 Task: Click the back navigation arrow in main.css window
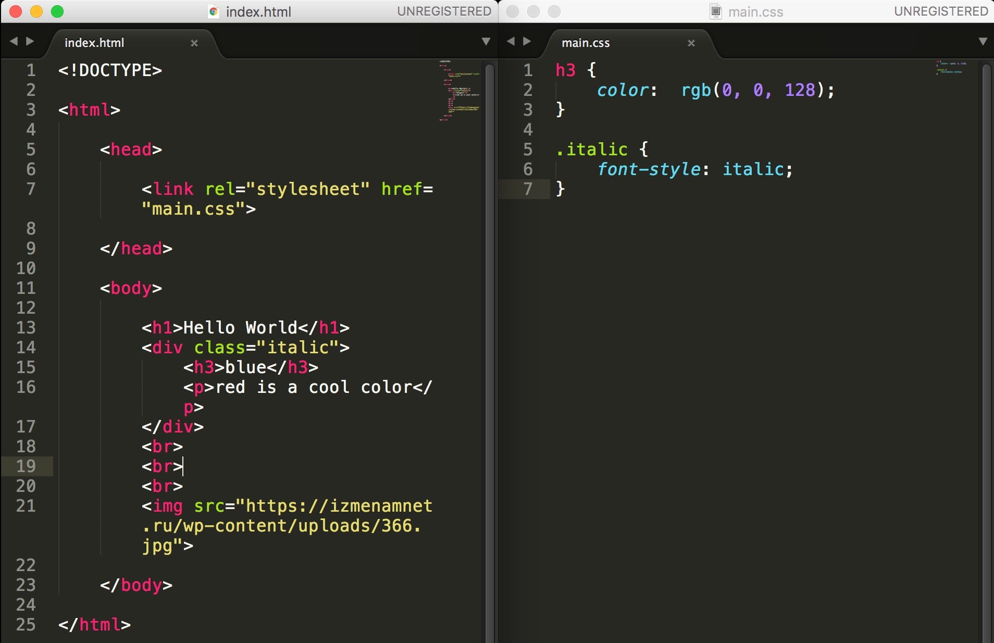click(512, 42)
